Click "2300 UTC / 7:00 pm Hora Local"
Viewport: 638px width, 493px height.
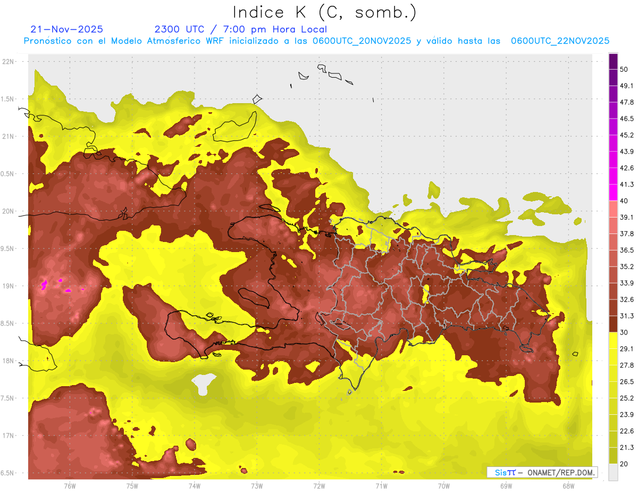(240, 29)
